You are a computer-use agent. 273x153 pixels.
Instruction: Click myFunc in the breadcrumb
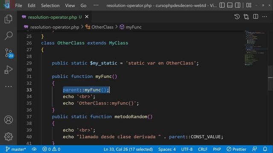(x=134, y=27)
